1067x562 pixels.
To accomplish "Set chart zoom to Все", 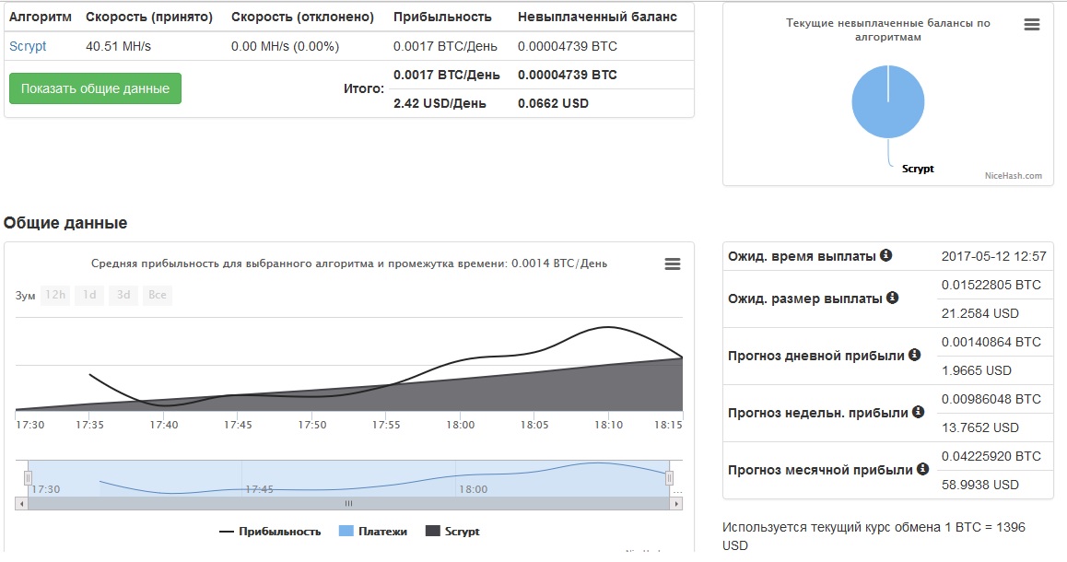I will pyautogui.click(x=158, y=295).
